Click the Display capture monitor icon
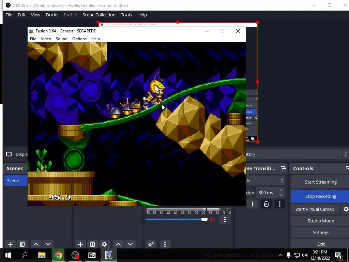This screenshot has width=349, height=262. [x=9, y=154]
